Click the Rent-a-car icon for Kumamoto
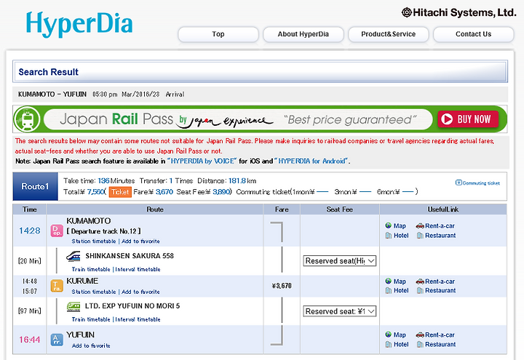 pyautogui.click(x=420, y=225)
